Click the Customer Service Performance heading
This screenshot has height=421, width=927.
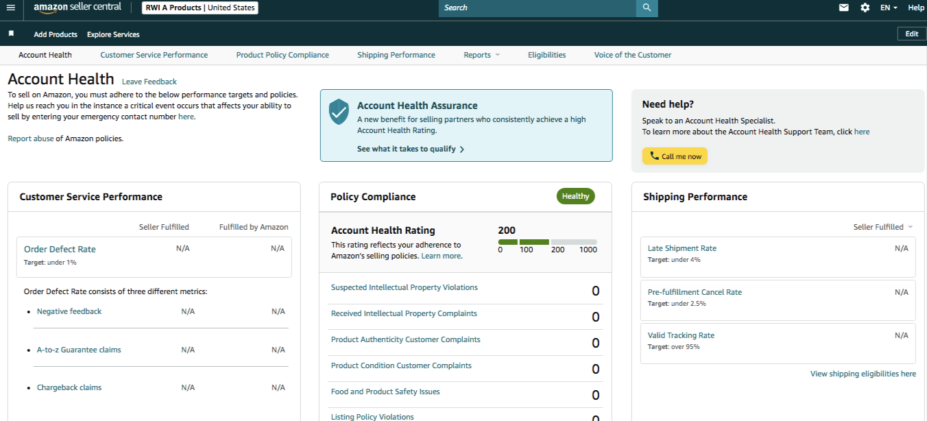(x=91, y=197)
